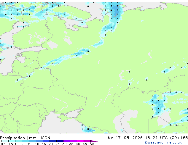Choose the 15–20 mm blue legend swatch
Viewport: 188px width, 145px height.
(46, 141)
